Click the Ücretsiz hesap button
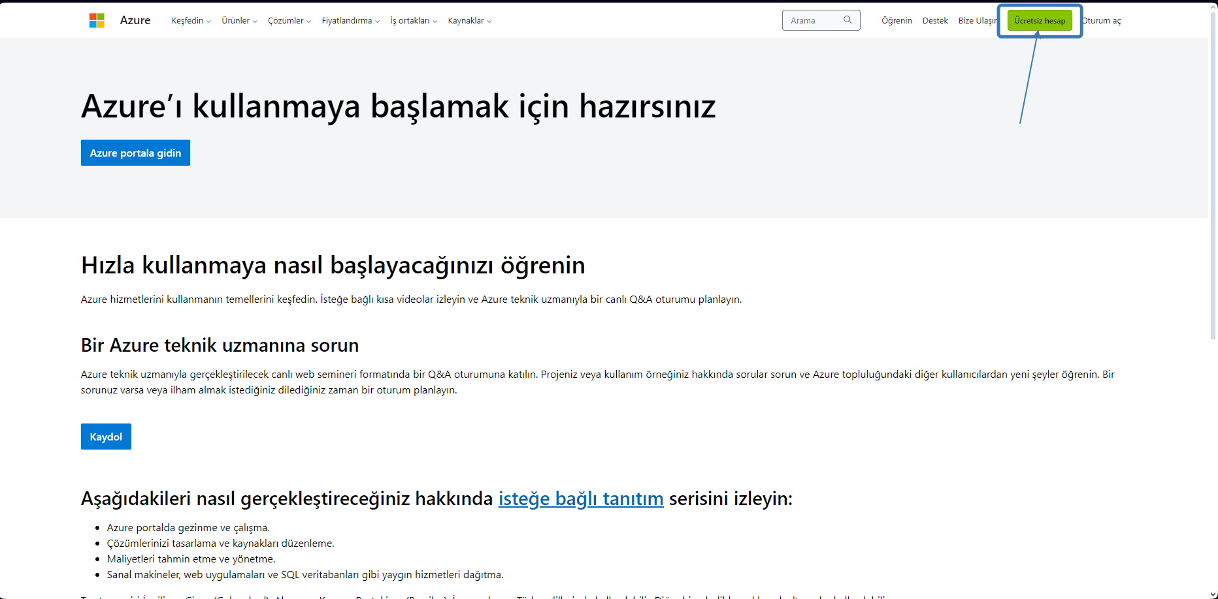This screenshot has width=1218, height=599. point(1040,20)
